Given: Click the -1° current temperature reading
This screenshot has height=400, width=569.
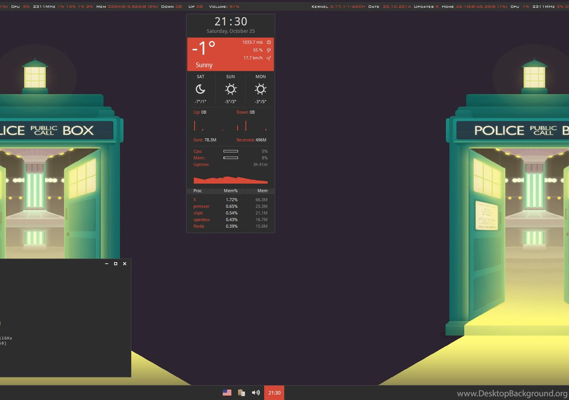Looking at the screenshot, I should [x=204, y=48].
